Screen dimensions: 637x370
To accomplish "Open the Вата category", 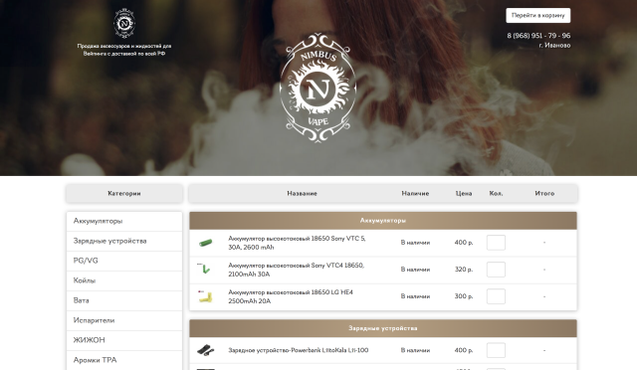I will coord(124,301).
